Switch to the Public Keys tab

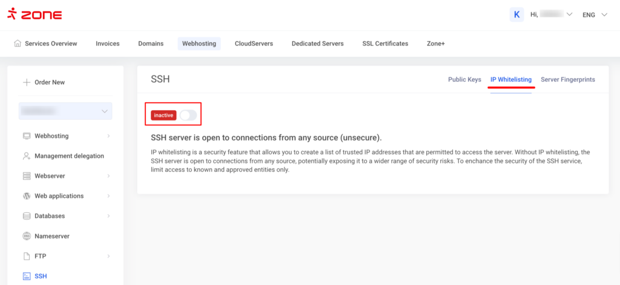coord(464,79)
